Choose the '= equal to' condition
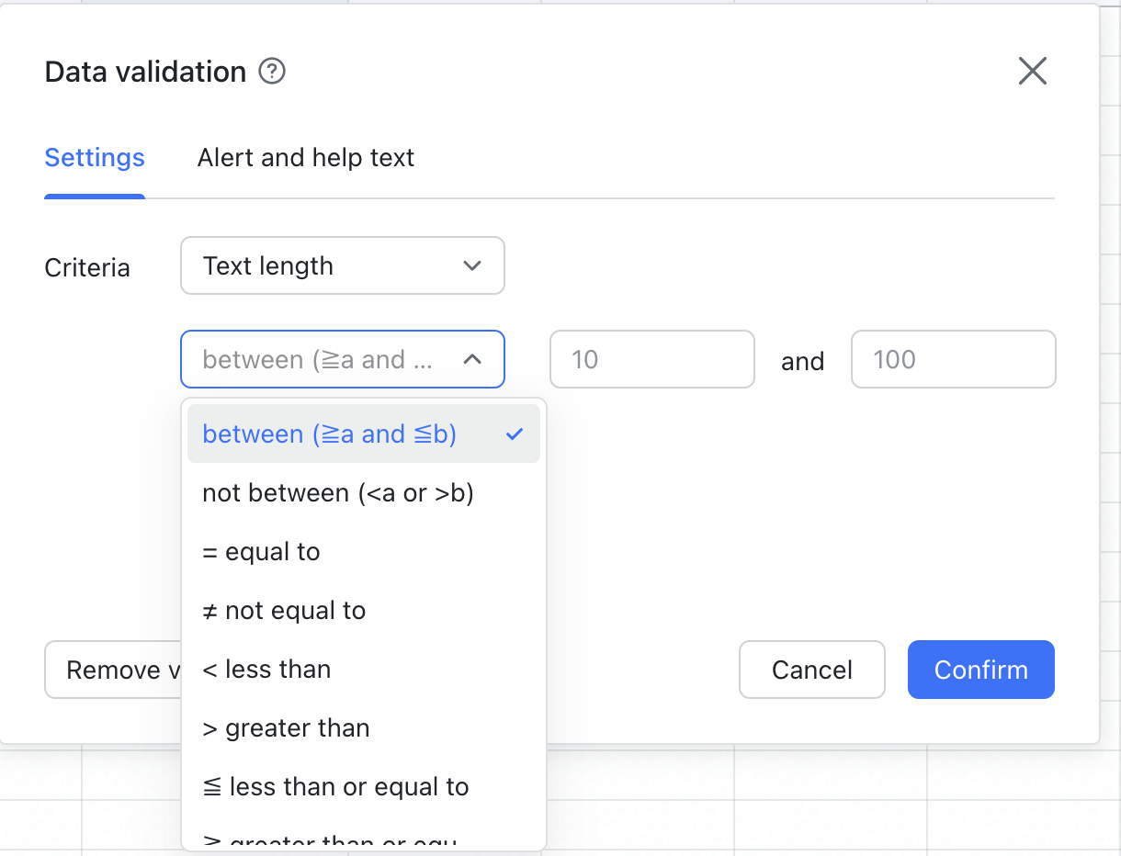Viewport: 1121px width, 856px height. tap(261, 551)
